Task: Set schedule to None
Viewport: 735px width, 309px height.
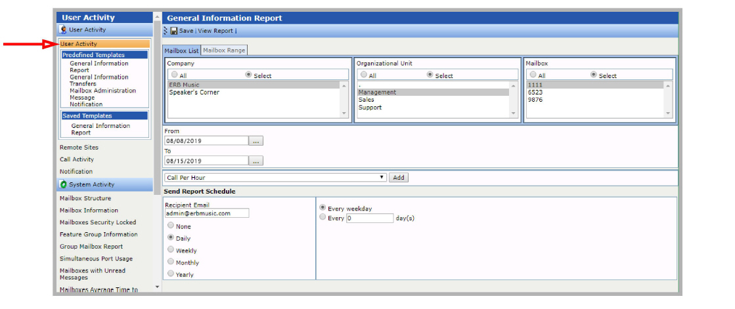Action: coord(171,226)
